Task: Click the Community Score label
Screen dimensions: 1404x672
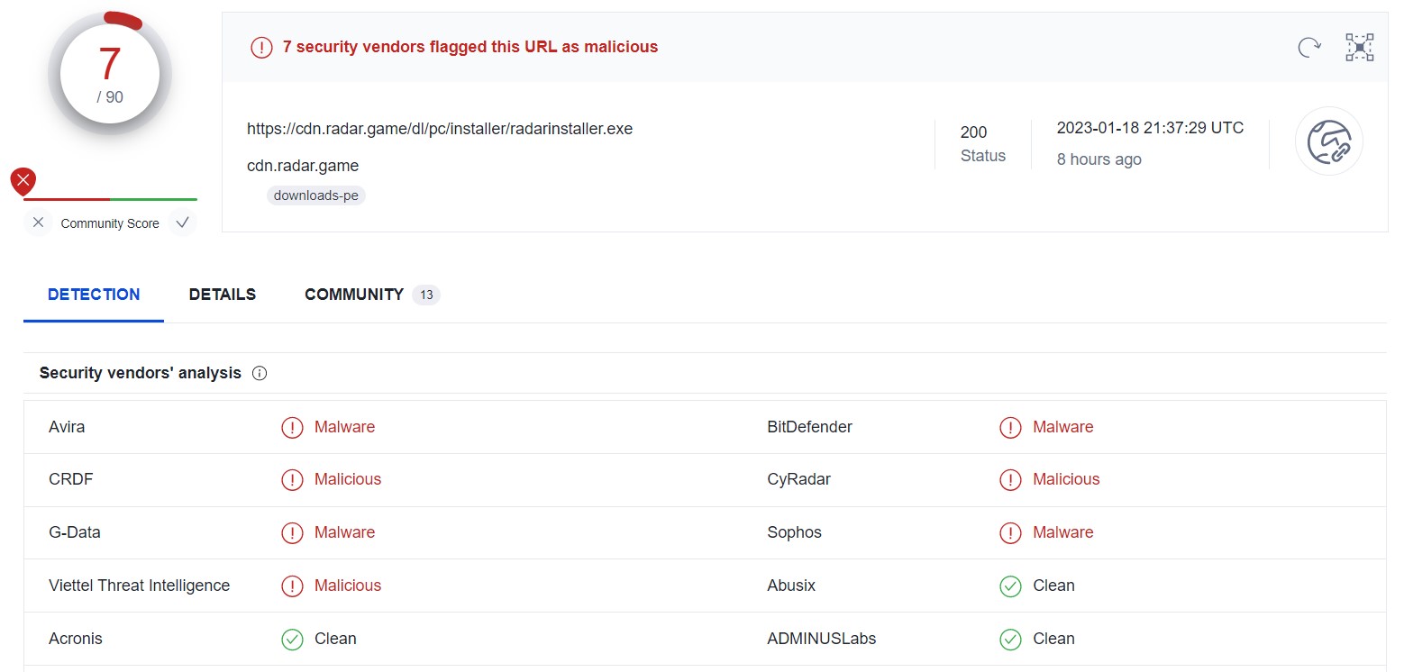Action: point(110,223)
